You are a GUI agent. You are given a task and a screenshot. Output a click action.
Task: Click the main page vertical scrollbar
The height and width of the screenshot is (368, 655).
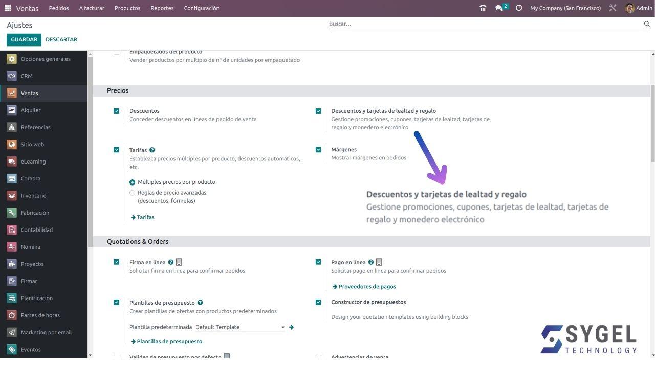(652, 123)
